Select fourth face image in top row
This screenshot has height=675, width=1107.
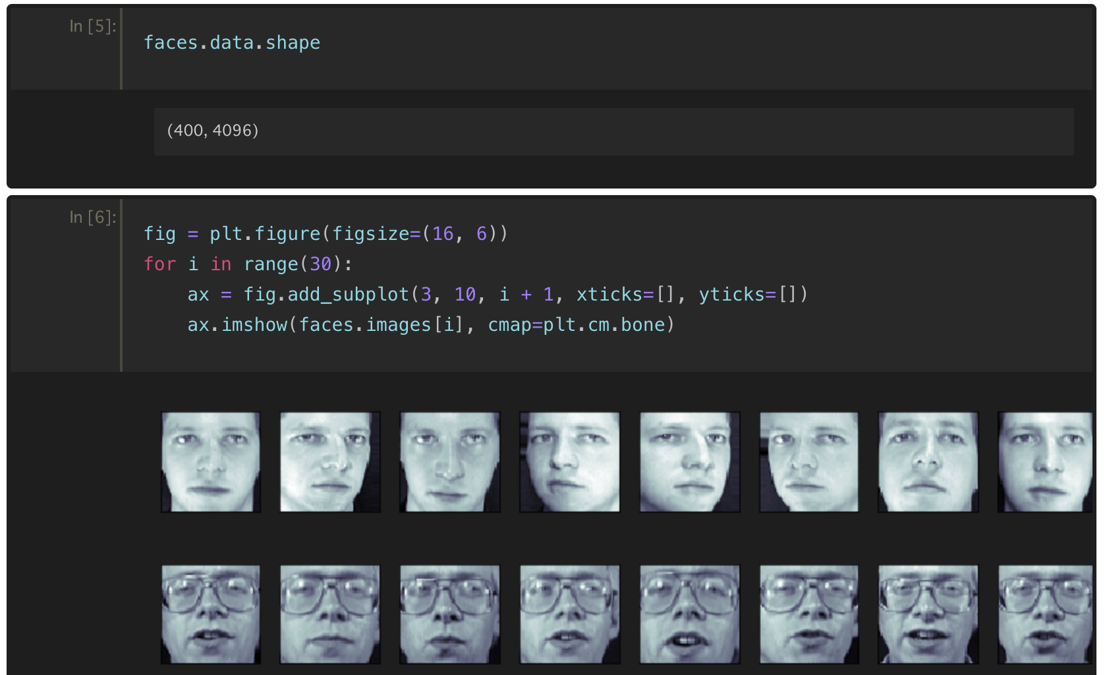tap(569, 462)
